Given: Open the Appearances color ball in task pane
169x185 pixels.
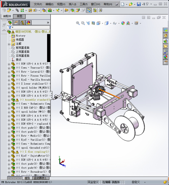Looking at the screenshot, I should [x=165, y=57].
